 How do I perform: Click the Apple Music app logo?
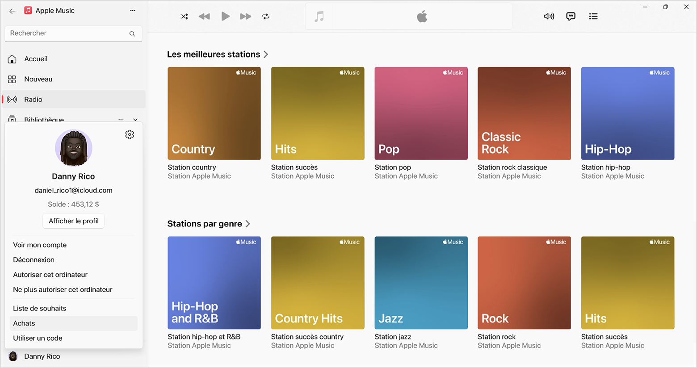coord(28,10)
